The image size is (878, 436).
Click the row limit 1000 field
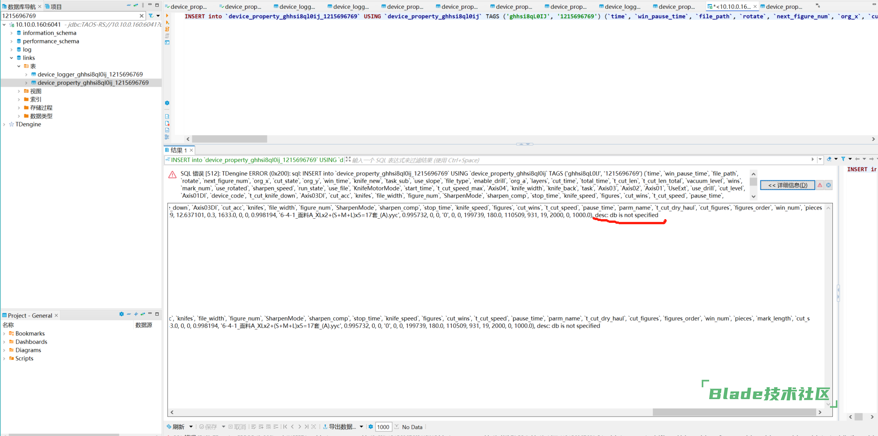point(383,427)
